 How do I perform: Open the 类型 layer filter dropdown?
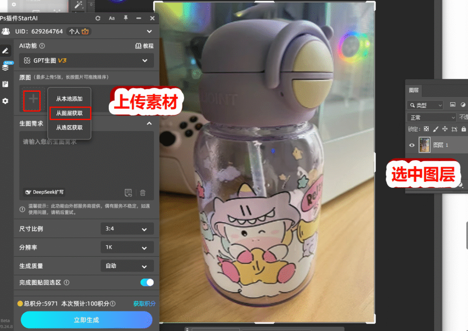point(425,105)
